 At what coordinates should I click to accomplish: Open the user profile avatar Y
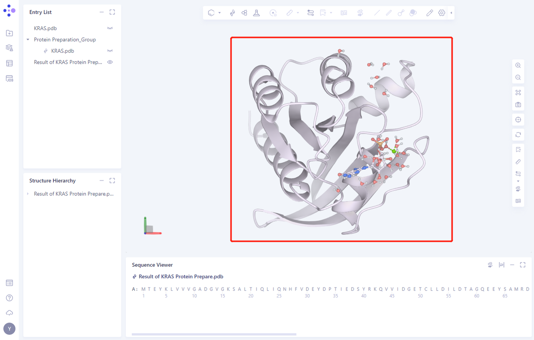pyautogui.click(x=10, y=329)
